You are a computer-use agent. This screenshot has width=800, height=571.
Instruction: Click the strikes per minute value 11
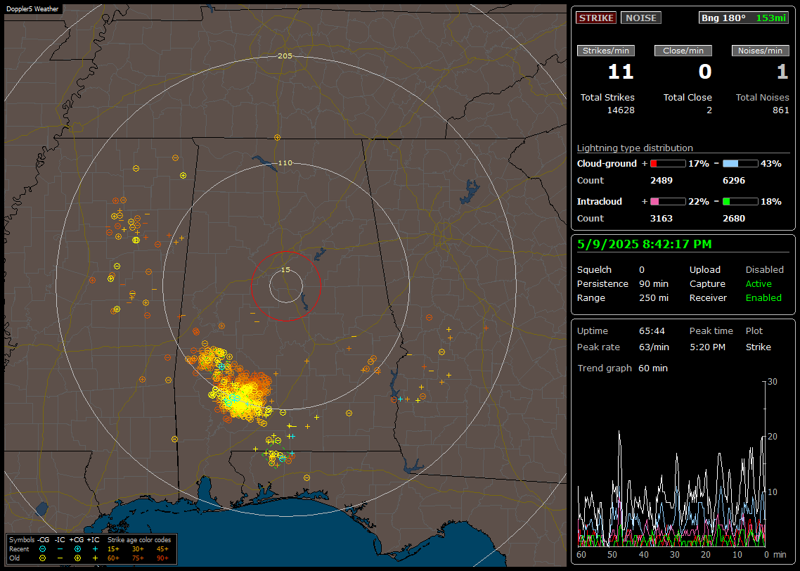point(621,72)
